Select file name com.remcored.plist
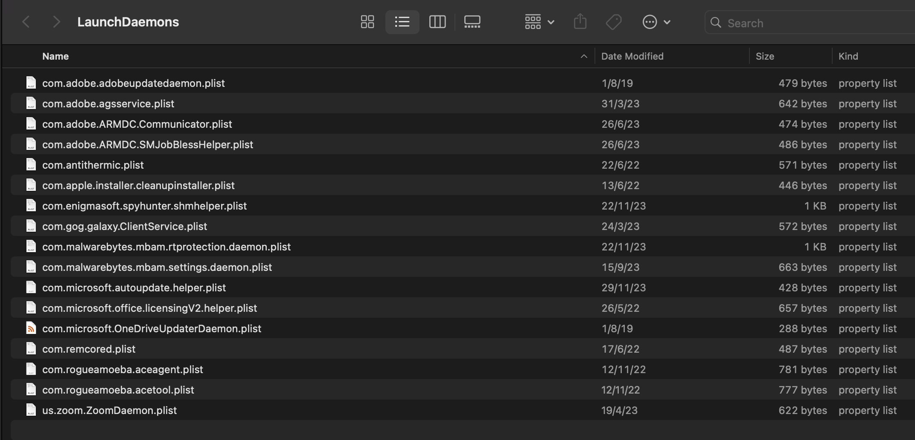This screenshot has height=440, width=915. point(89,349)
